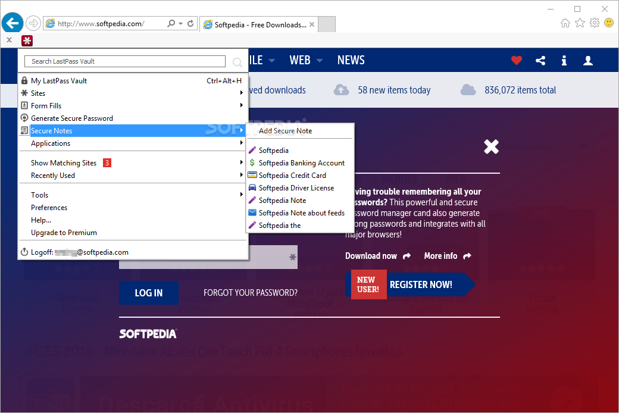Click the user account icon in header
This screenshot has height=413, width=619.
point(588,61)
